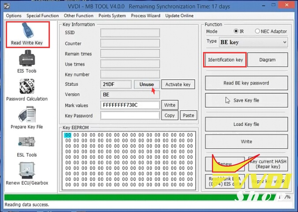
Task: Click the Use times field
Action: [x=130, y=64]
